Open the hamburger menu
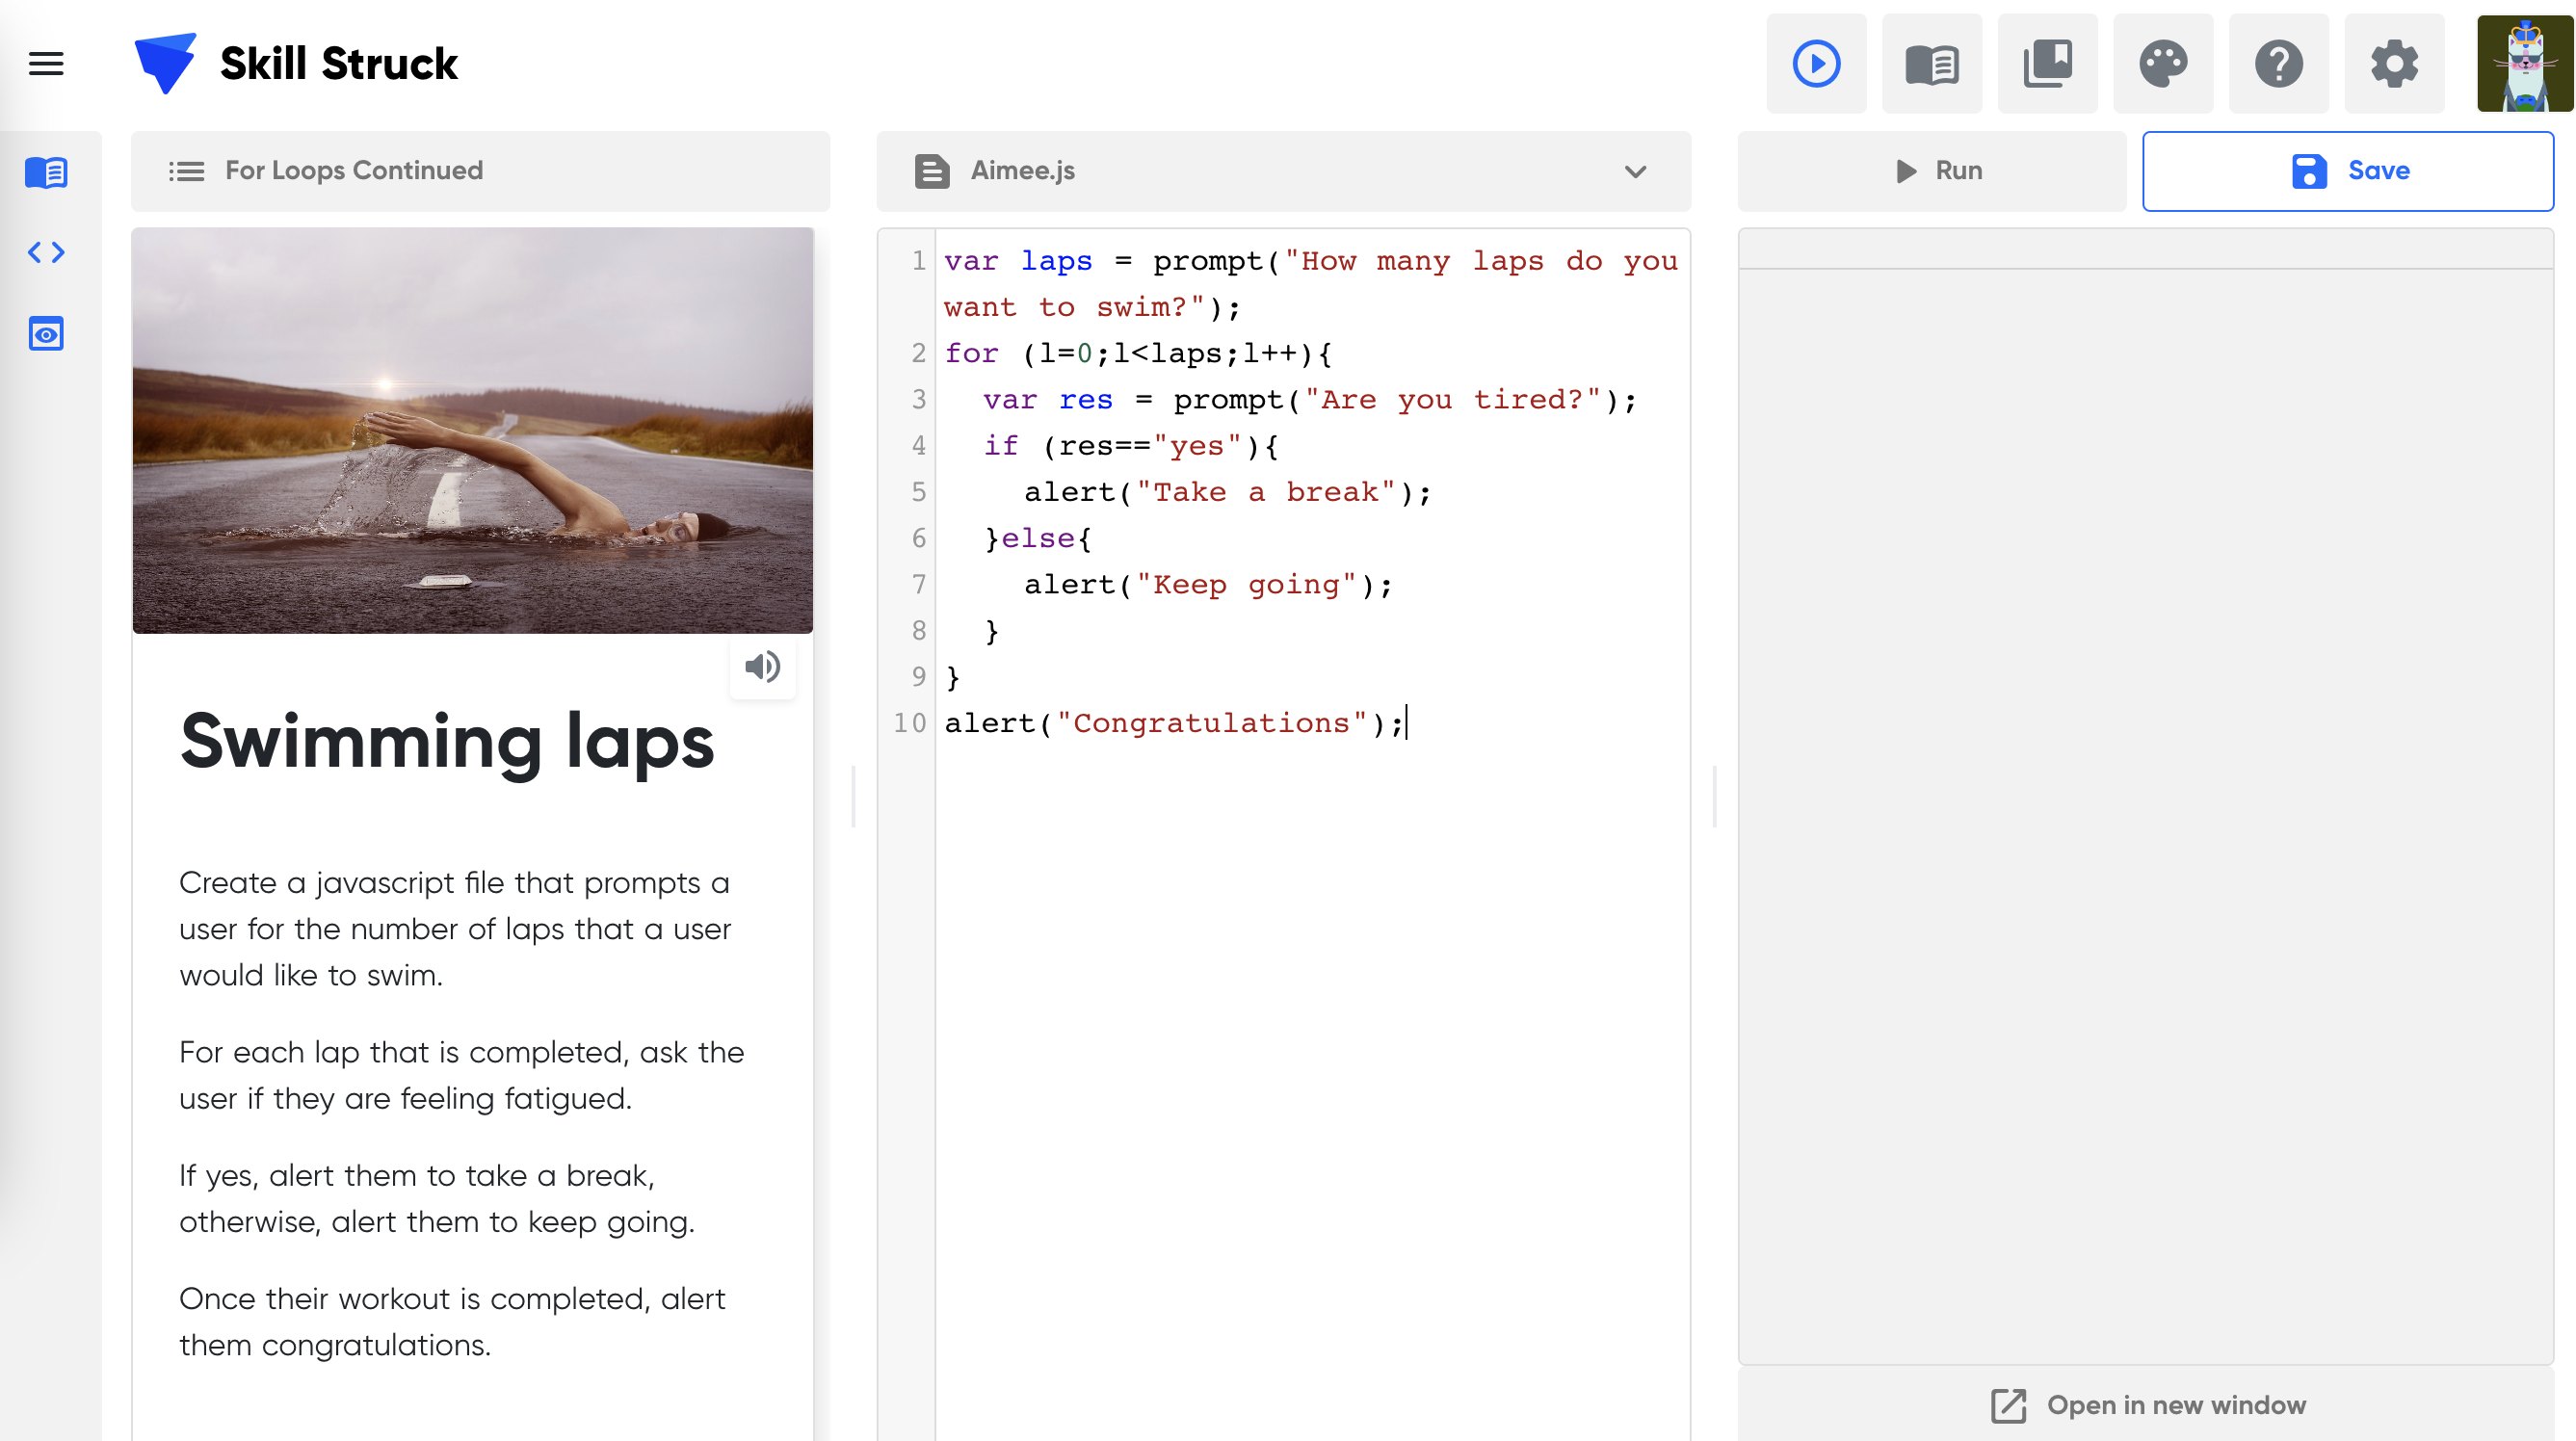2576x1441 pixels. point(46,63)
